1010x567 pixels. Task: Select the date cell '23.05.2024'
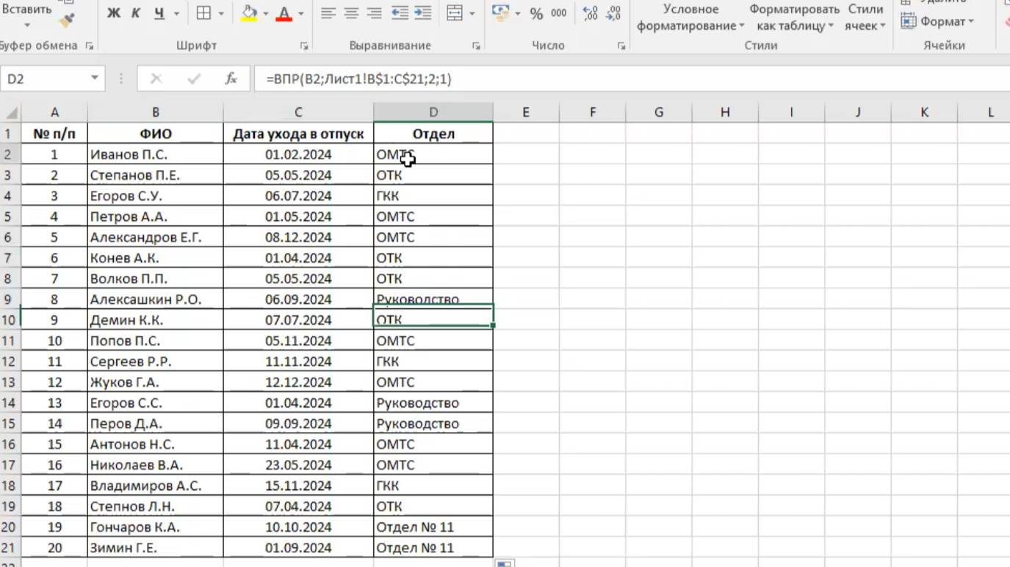(x=298, y=465)
